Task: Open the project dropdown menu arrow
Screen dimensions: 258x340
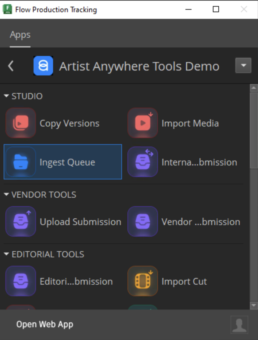Action: (243, 65)
